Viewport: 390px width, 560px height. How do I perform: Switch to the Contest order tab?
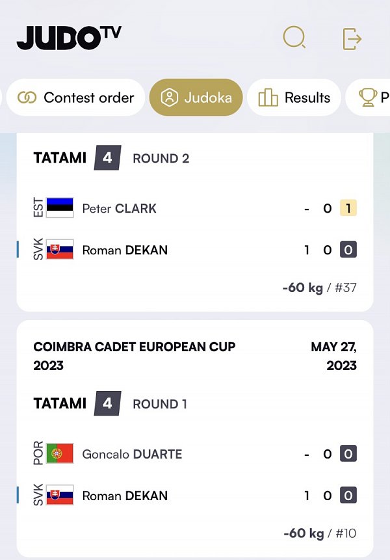pyautogui.click(x=75, y=98)
